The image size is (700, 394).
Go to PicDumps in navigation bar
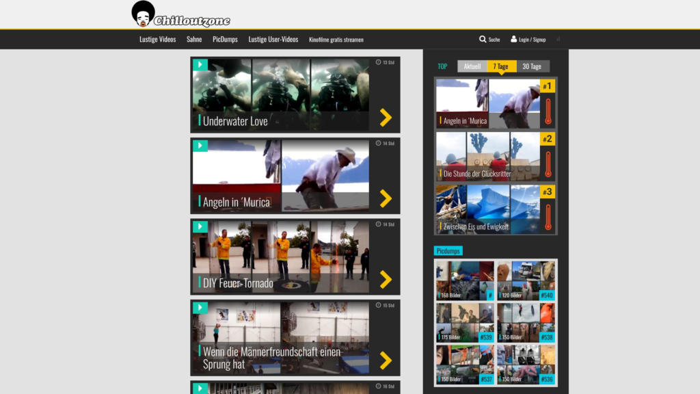coord(225,39)
